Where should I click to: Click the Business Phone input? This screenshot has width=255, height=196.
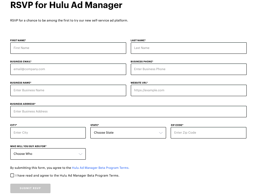click(x=189, y=69)
